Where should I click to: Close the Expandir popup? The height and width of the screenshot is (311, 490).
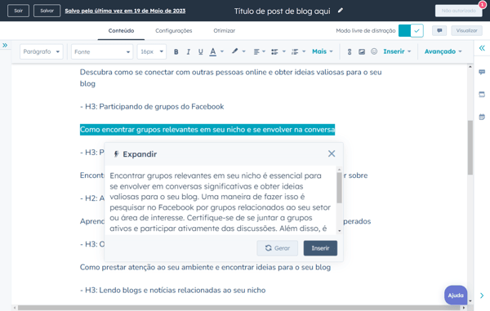[x=332, y=153]
